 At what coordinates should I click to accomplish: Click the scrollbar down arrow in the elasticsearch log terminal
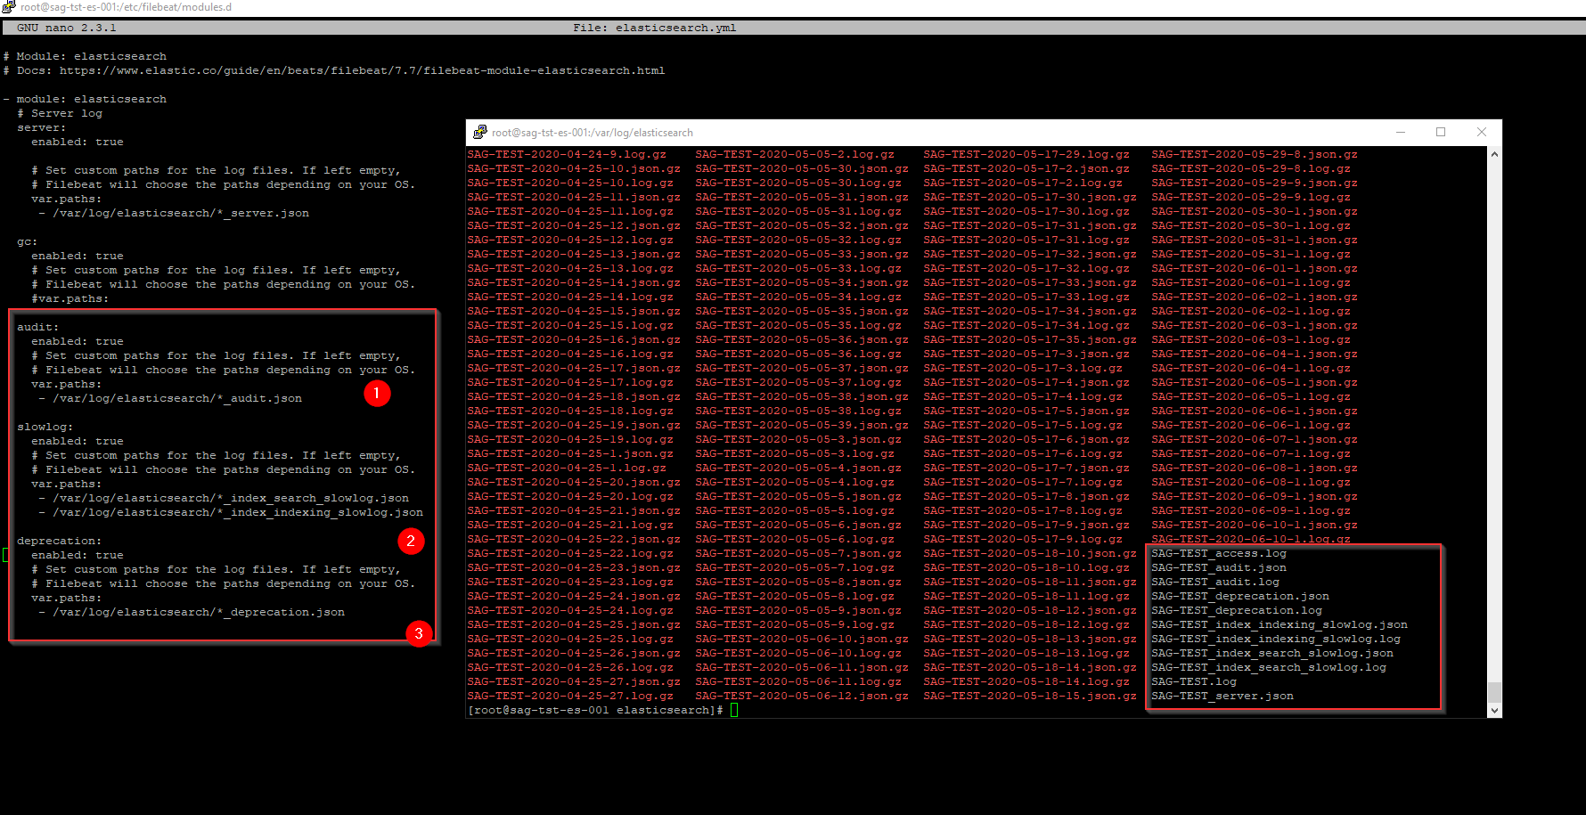coord(1494,710)
